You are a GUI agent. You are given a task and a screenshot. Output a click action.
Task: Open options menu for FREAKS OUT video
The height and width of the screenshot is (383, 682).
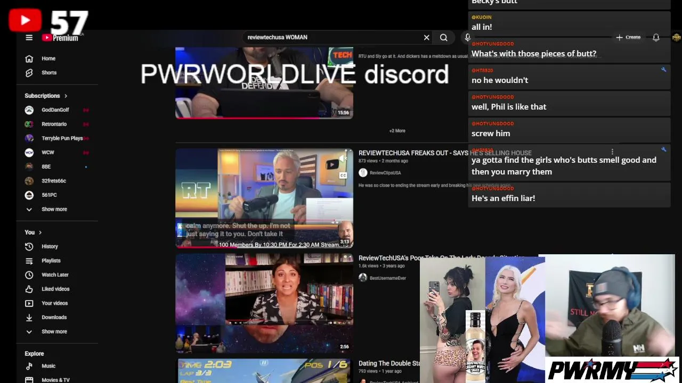(x=612, y=152)
